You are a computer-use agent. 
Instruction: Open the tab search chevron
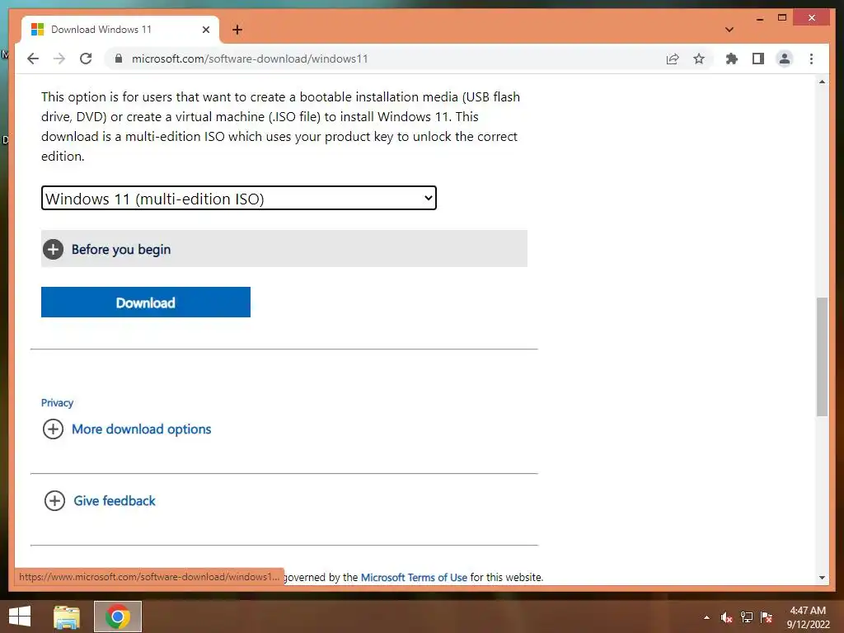click(729, 30)
